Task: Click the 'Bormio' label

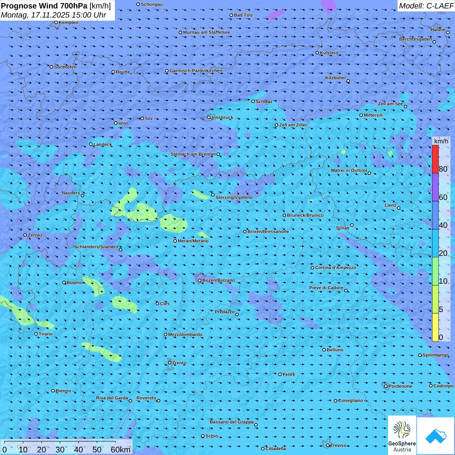Action: point(75,282)
